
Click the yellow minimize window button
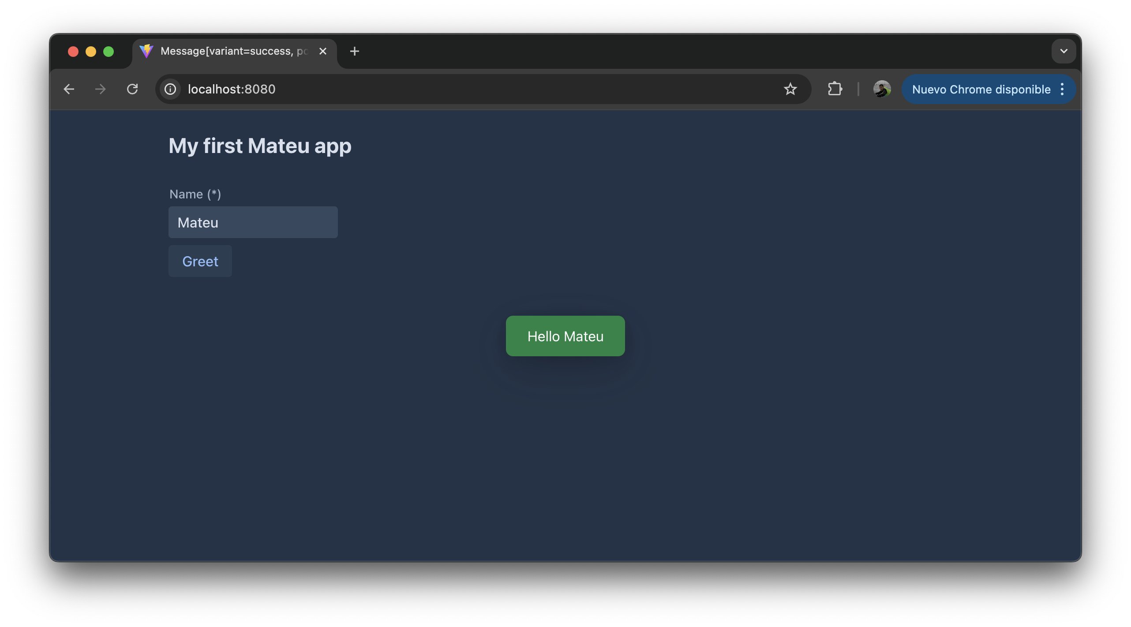click(x=91, y=52)
